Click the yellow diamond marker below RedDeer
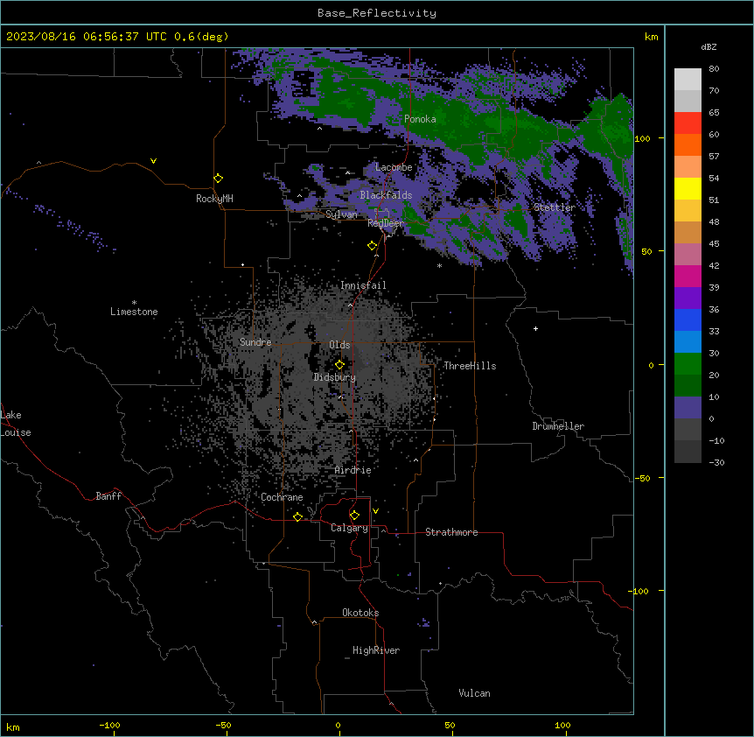Screen dimensions: 754x737 pyautogui.click(x=373, y=246)
